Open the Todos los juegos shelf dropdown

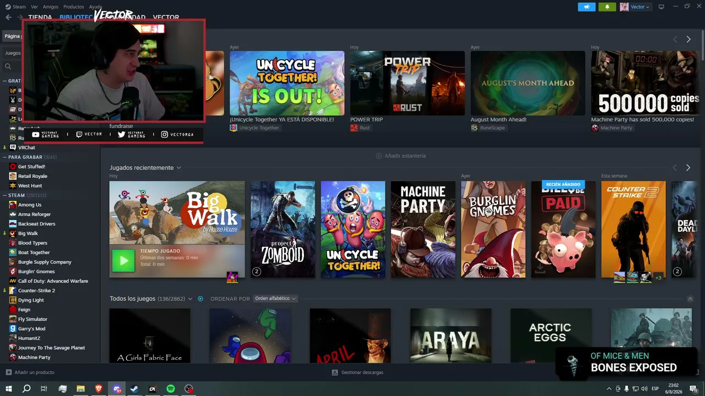(x=190, y=299)
